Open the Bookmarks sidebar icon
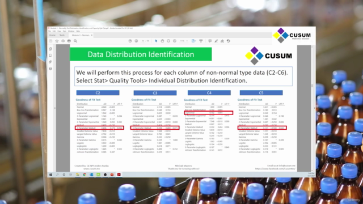 click(x=50, y=56)
